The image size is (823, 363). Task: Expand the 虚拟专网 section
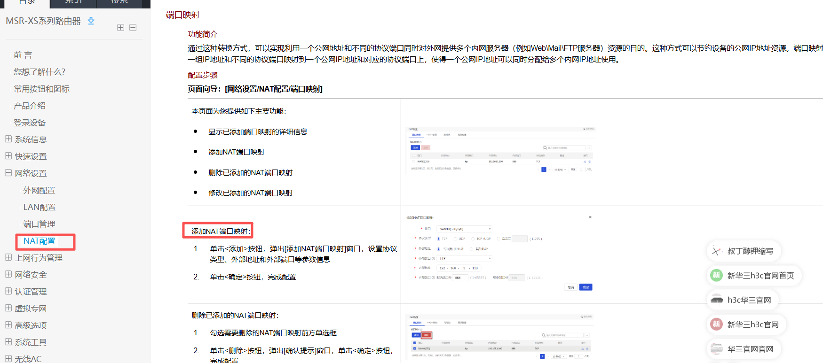[8, 308]
